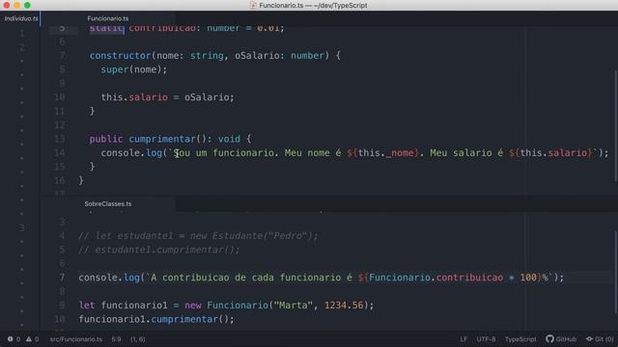The height and width of the screenshot is (347, 618).
Task: Click the src/Funcionario.ts path in status bar
Action: tap(75, 339)
